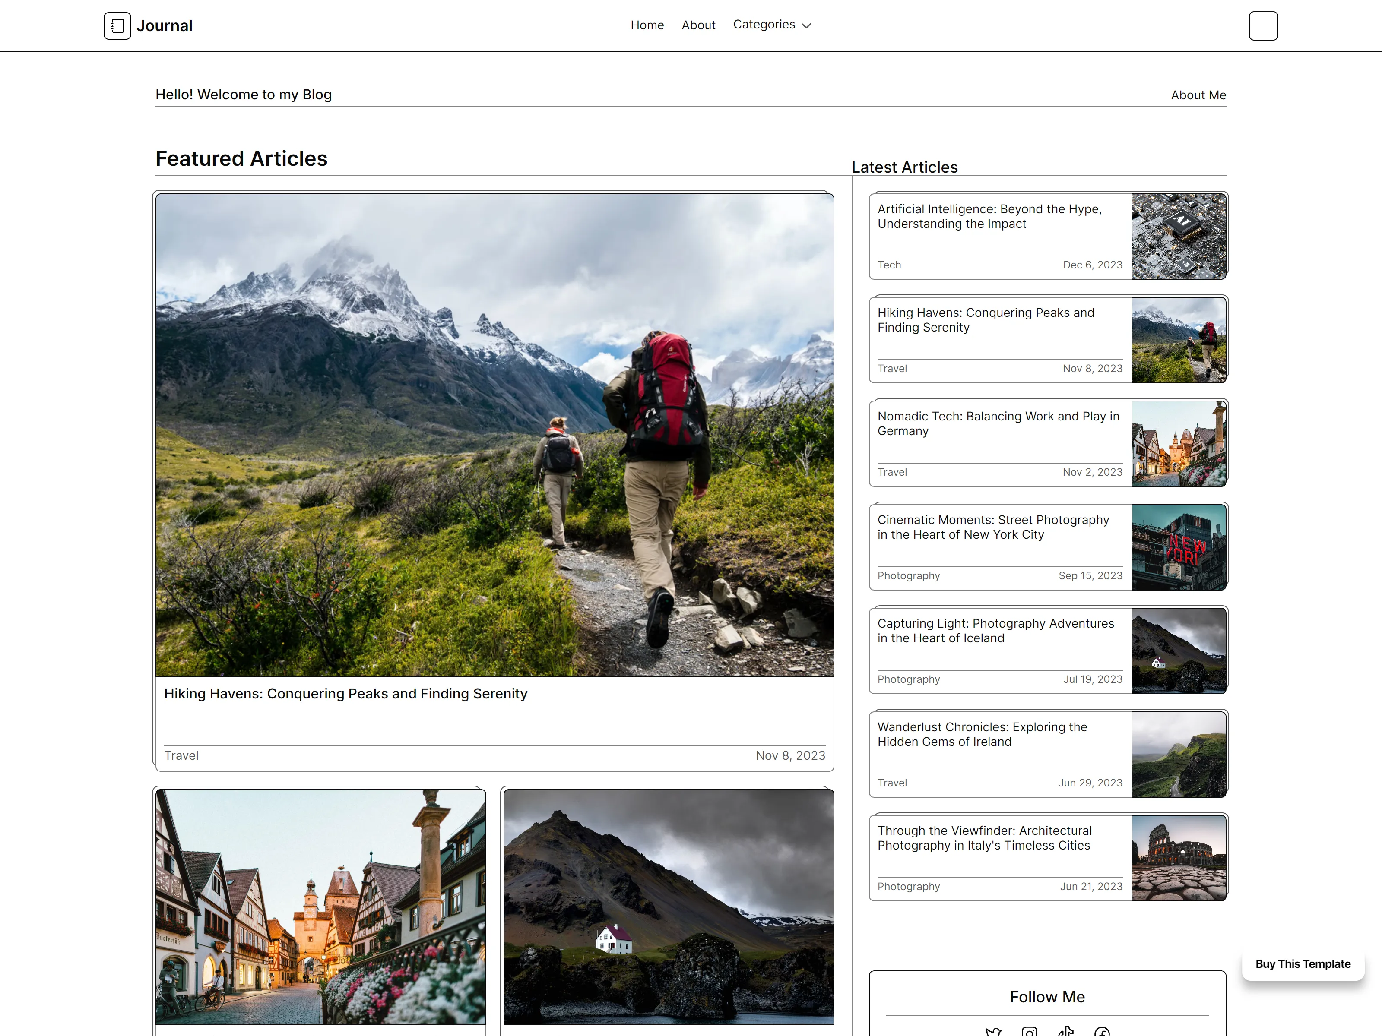Open the Twitter bird icon under Follow Me
Viewport: 1382px width, 1036px height.
[x=993, y=1030]
